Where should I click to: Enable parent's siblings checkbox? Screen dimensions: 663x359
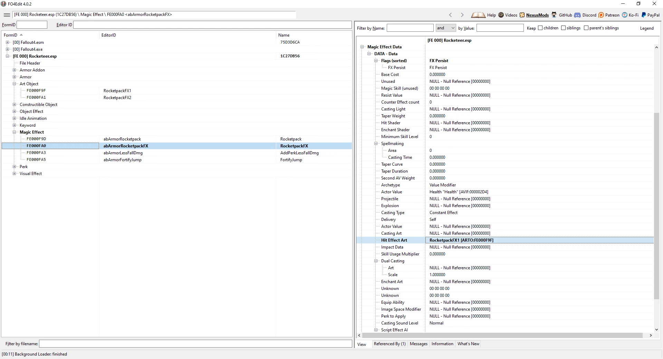[x=586, y=28]
